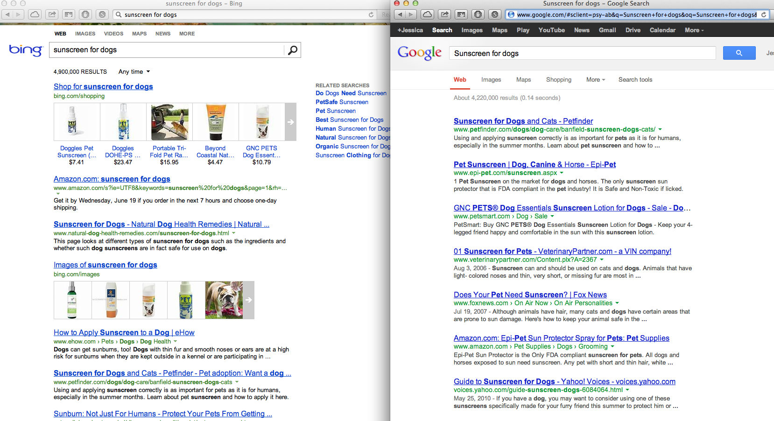
Task: Switch to Google Shopping tab
Action: click(x=559, y=80)
